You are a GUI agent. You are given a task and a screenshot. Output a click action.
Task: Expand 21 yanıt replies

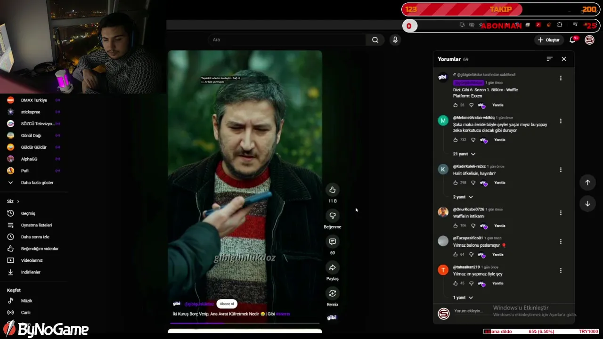464,154
